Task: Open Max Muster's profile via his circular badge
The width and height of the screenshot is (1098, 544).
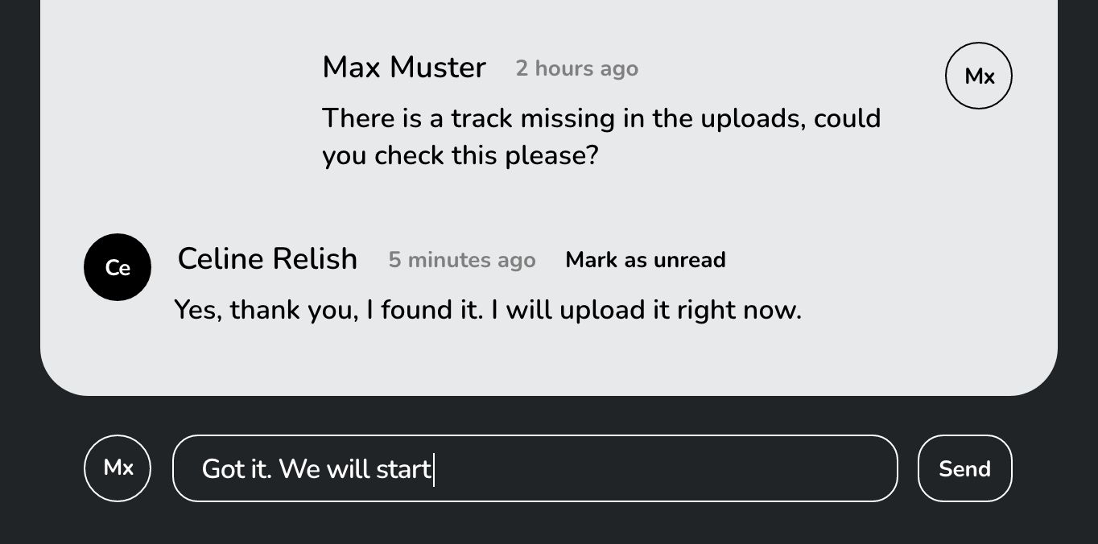Action: tap(978, 76)
